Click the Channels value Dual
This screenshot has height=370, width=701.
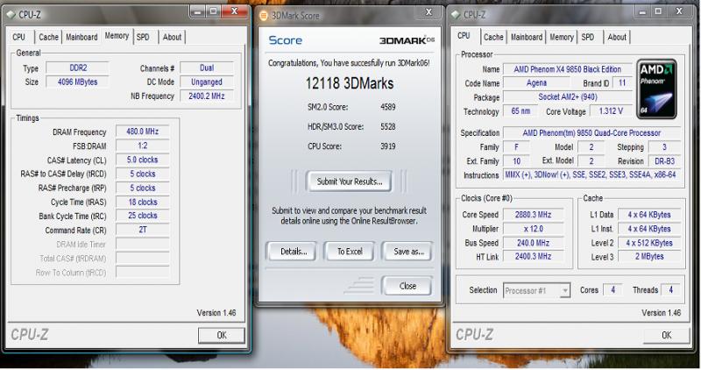pyautogui.click(x=207, y=68)
